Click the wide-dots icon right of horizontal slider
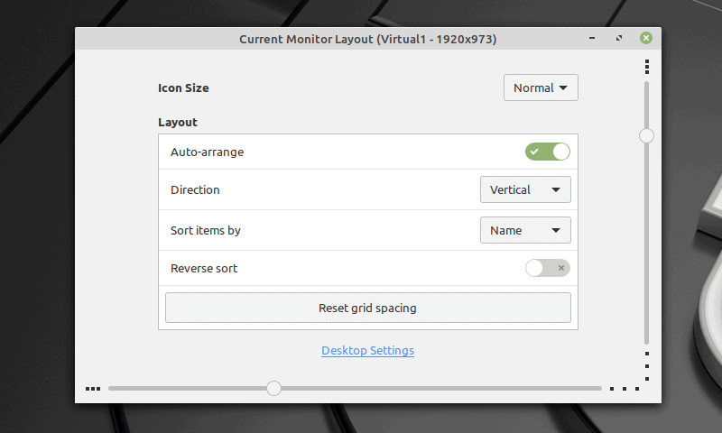This screenshot has height=433, width=722. tap(625, 389)
